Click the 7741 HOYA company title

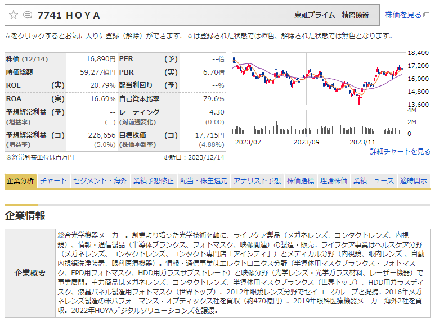click(x=69, y=15)
